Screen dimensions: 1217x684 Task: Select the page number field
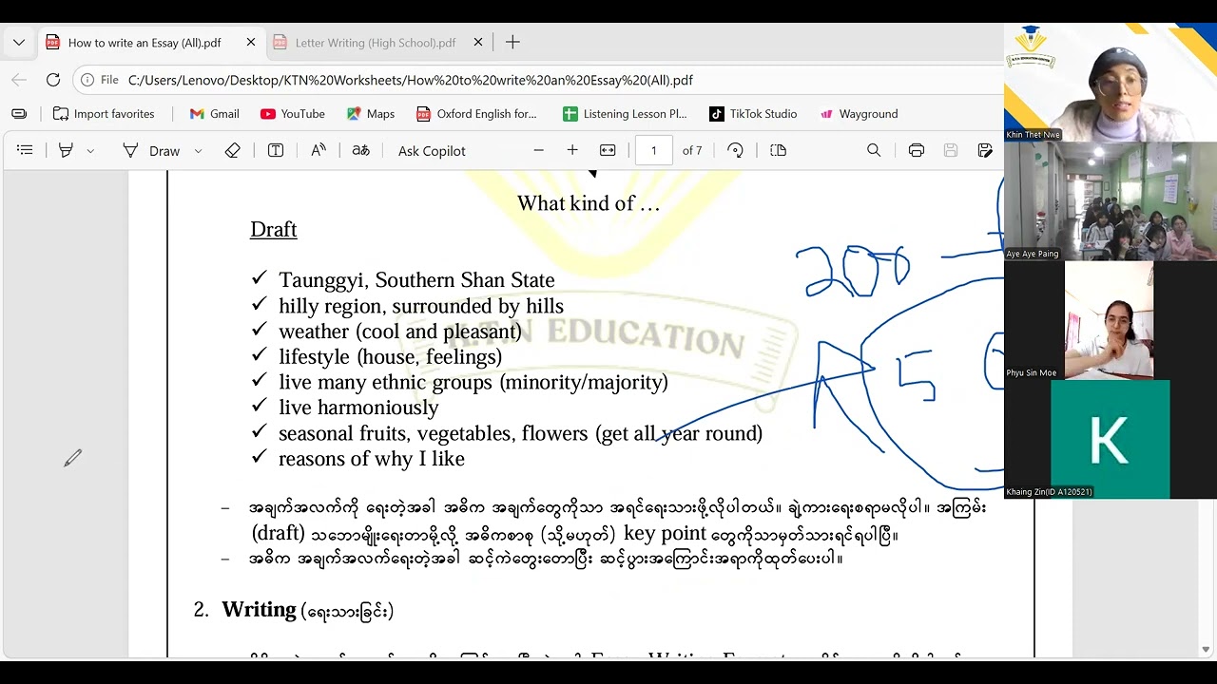[x=653, y=150]
